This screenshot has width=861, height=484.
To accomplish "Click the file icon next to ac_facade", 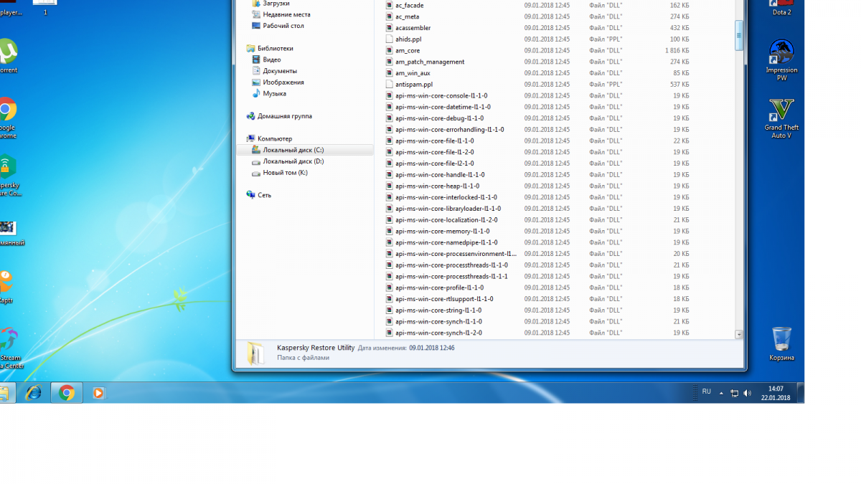I will [390, 5].
